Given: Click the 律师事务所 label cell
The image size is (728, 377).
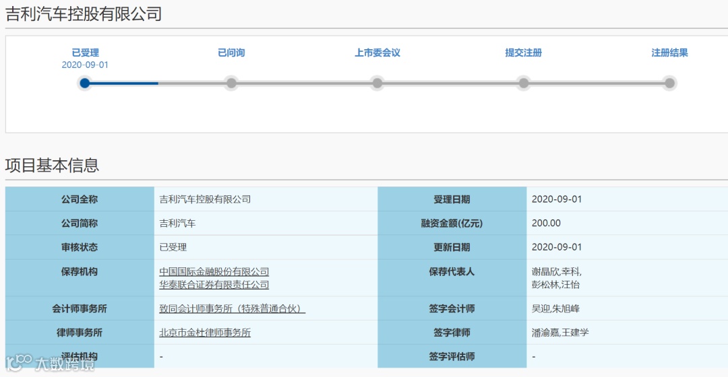Looking at the screenshot, I should (x=80, y=333).
